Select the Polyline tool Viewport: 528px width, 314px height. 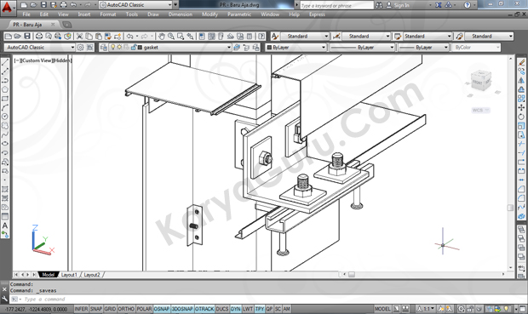click(5, 81)
